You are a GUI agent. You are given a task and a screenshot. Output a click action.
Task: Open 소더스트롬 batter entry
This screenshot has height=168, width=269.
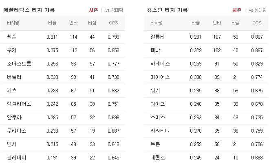(x=19, y=64)
